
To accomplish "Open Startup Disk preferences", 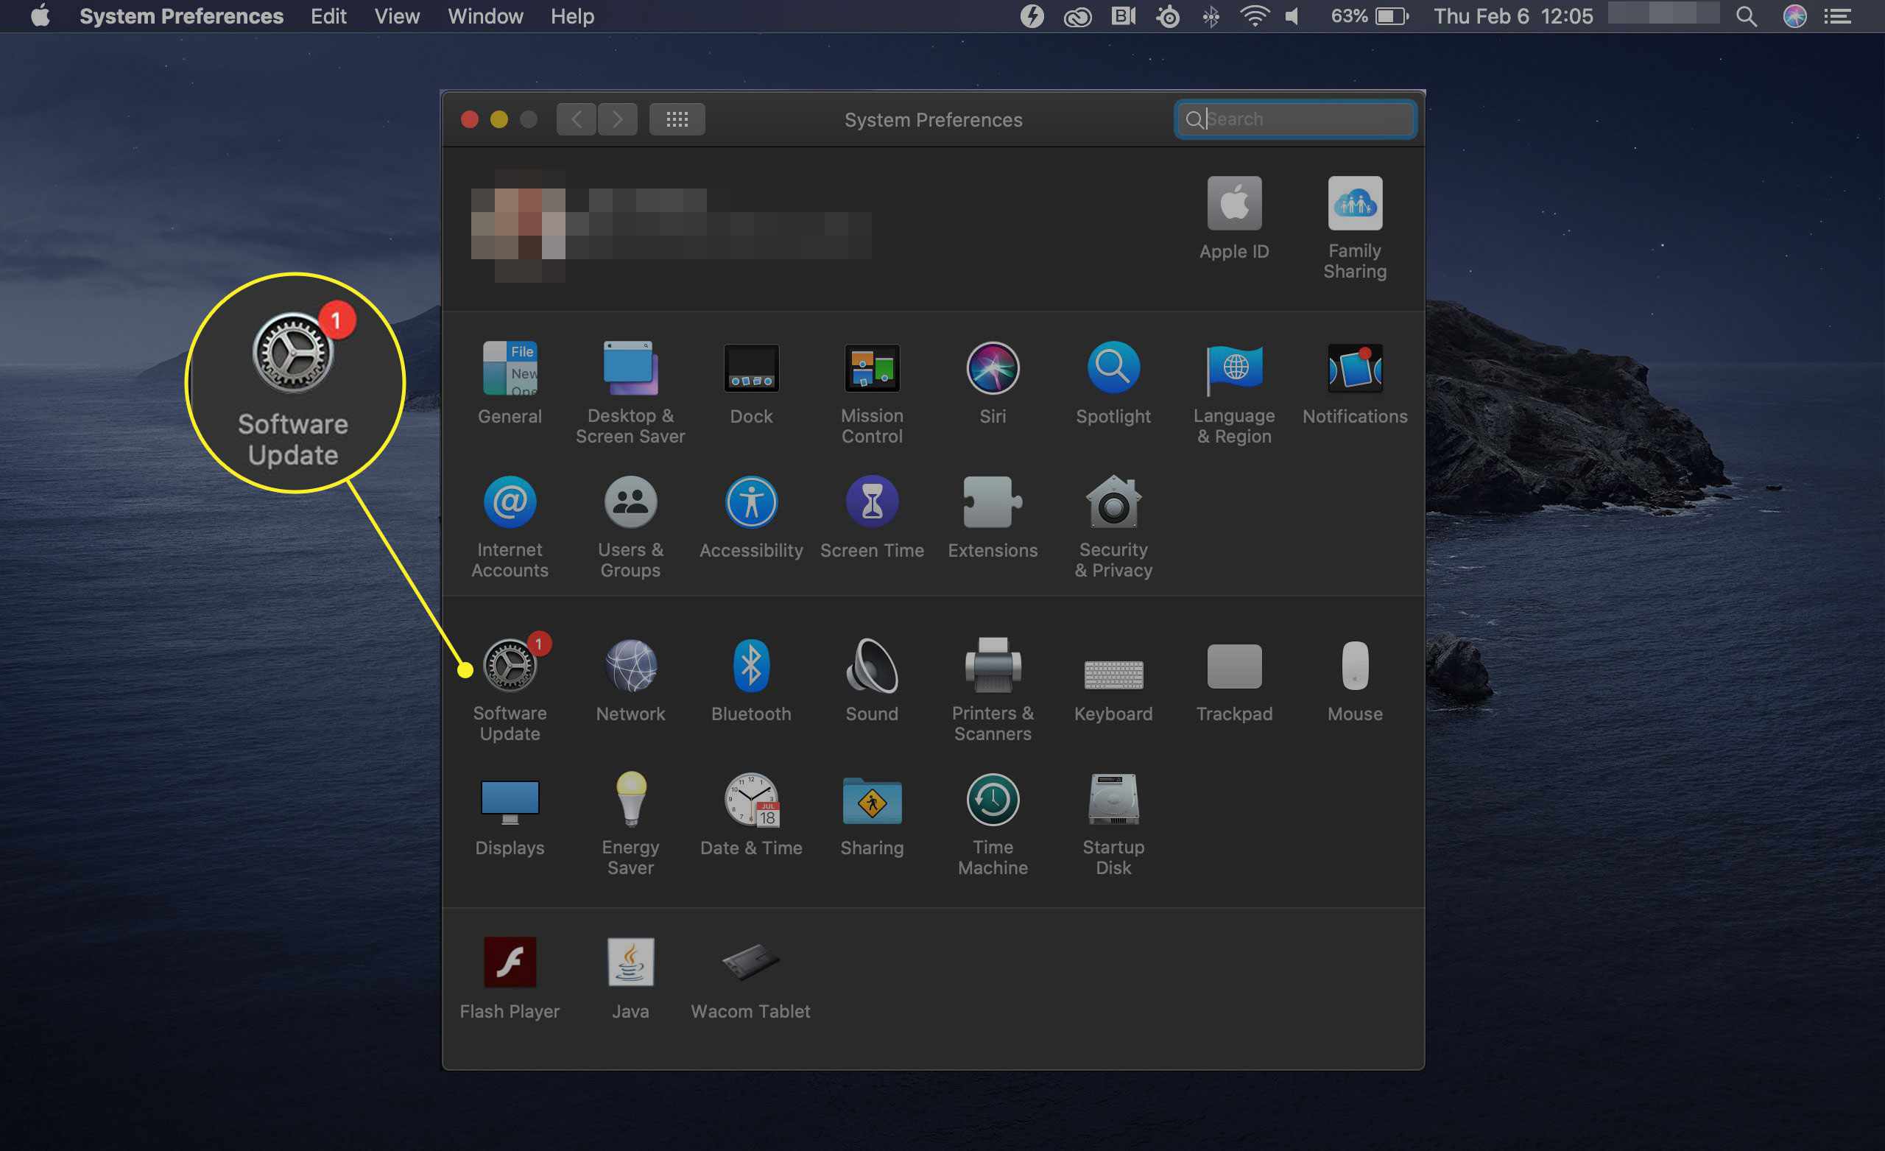I will point(1113,799).
